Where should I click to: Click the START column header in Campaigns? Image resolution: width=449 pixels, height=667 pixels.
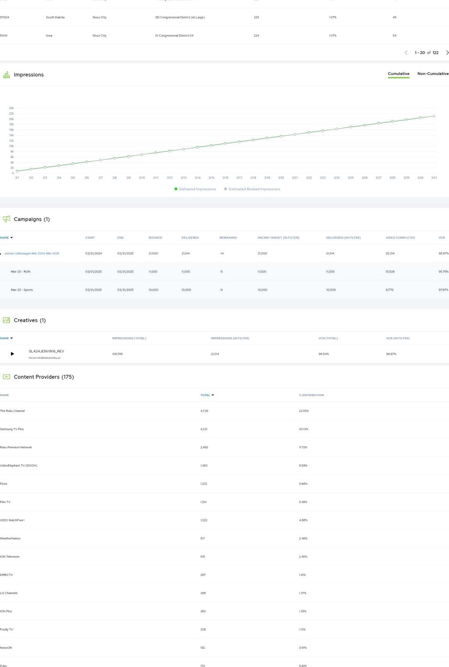point(90,238)
